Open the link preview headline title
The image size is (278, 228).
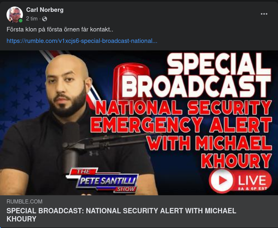click(x=121, y=215)
